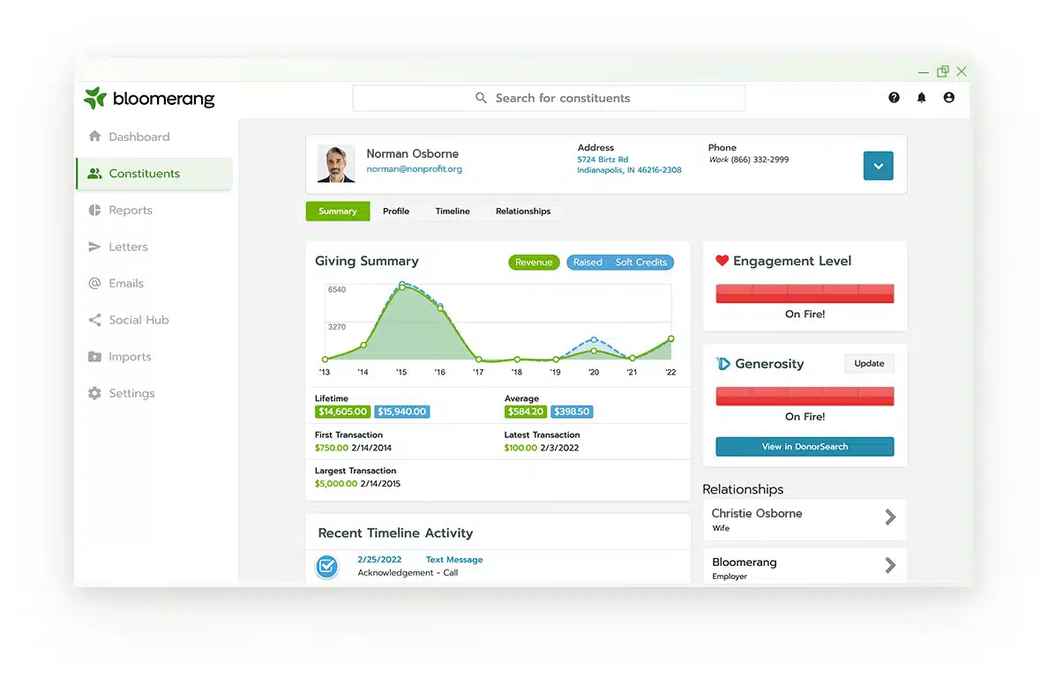Minimize the Bloomerang window

click(x=923, y=72)
